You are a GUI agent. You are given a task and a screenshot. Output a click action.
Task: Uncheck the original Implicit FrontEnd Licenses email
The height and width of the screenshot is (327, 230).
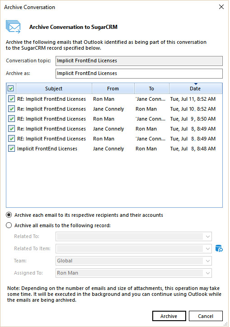point(11,149)
